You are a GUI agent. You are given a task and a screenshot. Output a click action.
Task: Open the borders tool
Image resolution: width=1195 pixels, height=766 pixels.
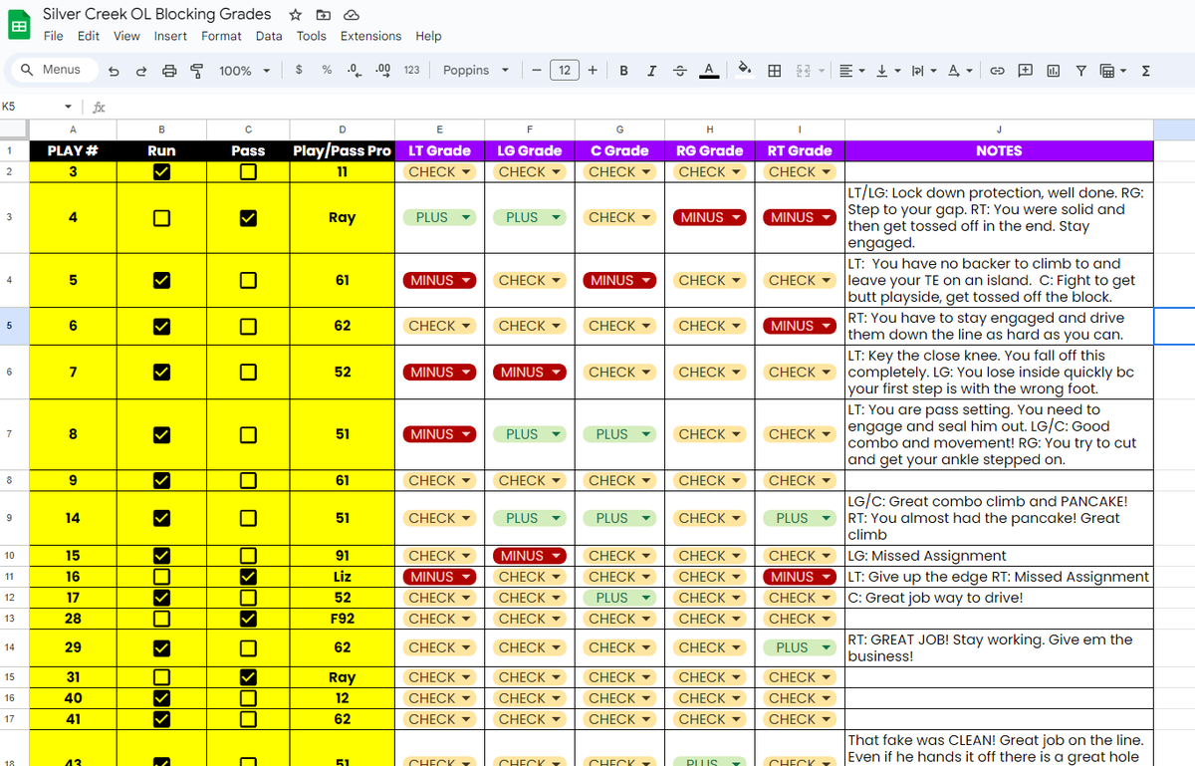point(774,71)
